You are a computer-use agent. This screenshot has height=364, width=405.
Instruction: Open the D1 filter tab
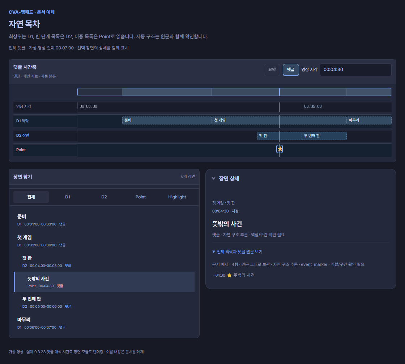[68, 197]
